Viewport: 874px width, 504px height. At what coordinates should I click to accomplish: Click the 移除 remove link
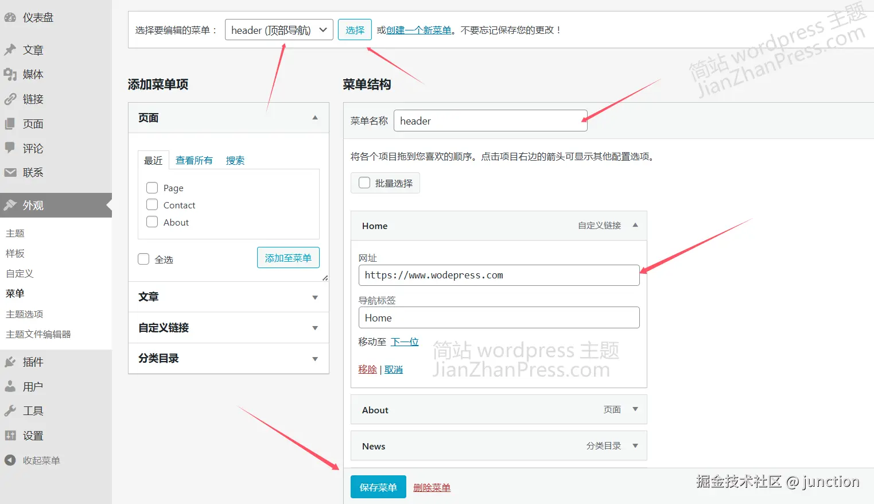[367, 369]
